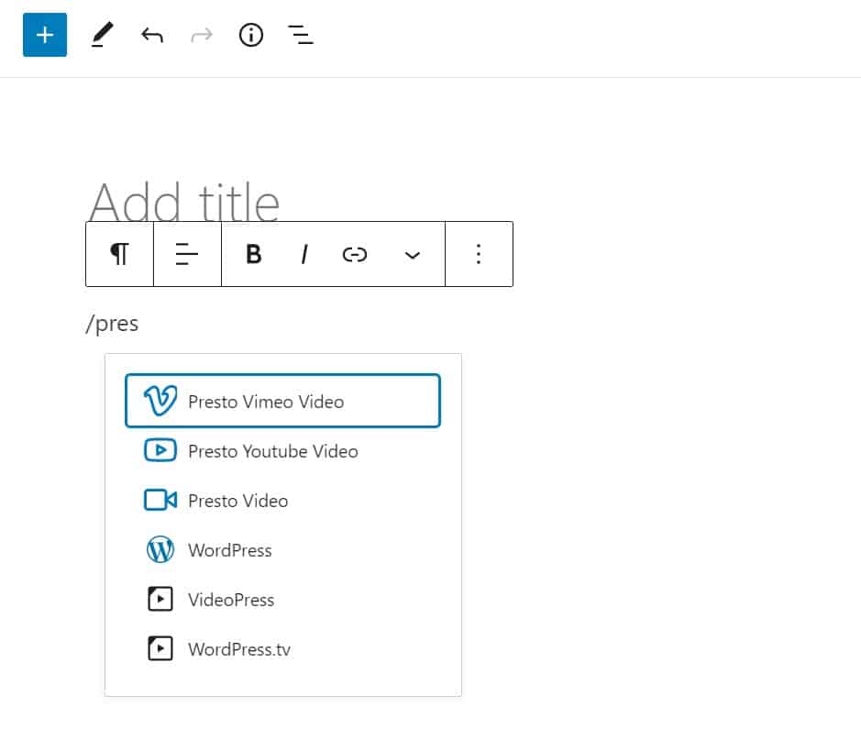Open document details with the info icon
Screen dimensions: 861x729
click(250, 35)
